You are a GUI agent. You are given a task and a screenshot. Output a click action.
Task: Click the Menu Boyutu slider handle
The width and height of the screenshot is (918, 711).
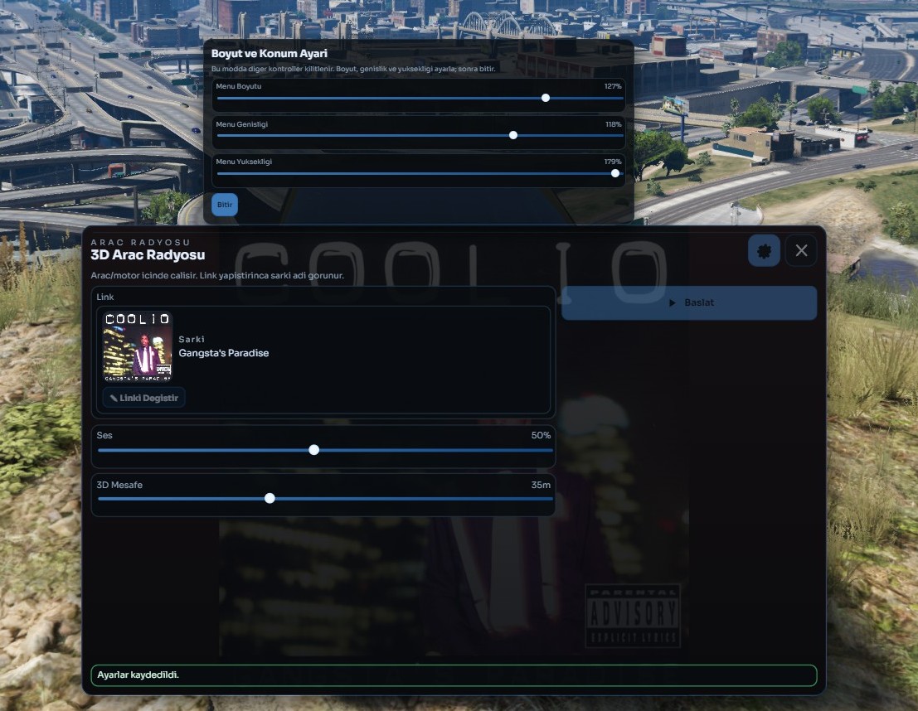(x=546, y=98)
